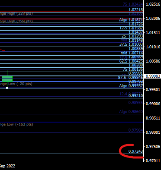
Task: Select the '87.5 0.99846' level label
Action: click(x=131, y=78)
